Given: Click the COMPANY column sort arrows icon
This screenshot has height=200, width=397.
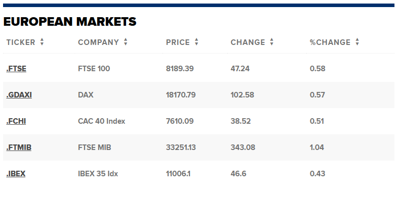Looking at the screenshot, I should click(x=126, y=42).
